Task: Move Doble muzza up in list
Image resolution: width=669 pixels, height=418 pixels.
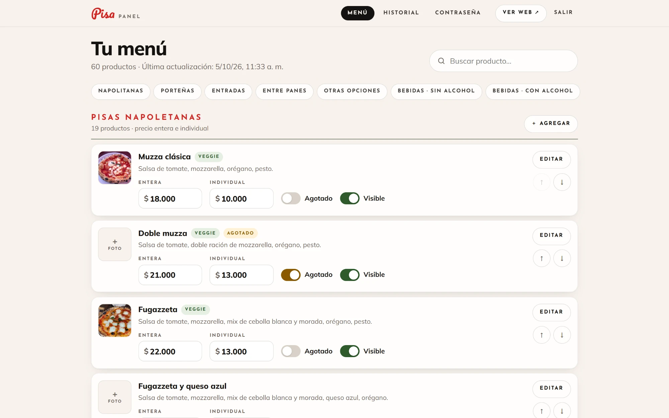Action: point(542,258)
